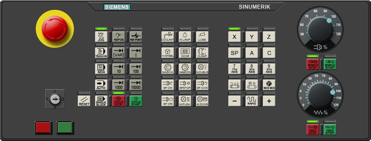
Task: Toggle the RAPID traverse override button
Action: click(x=252, y=101)
